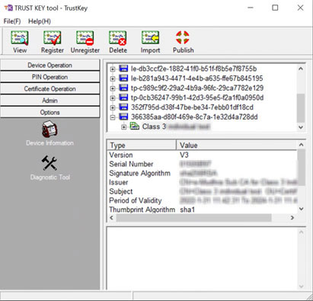313x301 pixels.
Task: Expand the le-b281a943-4471 tree node
Action: tap(113, 78)
